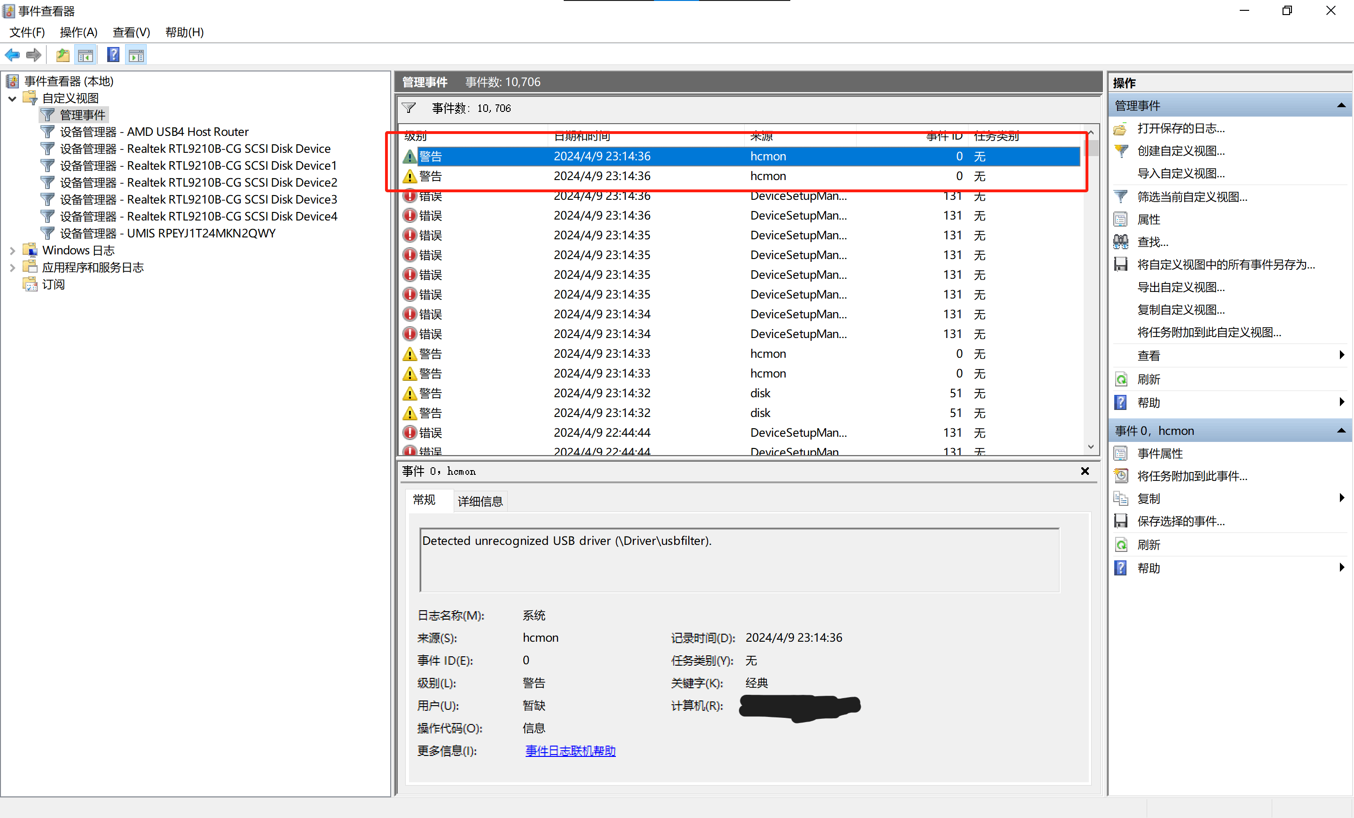
Task: Click the Forward arrow toolbar icon
Action: pyautogui.click(x=34, y=55)
